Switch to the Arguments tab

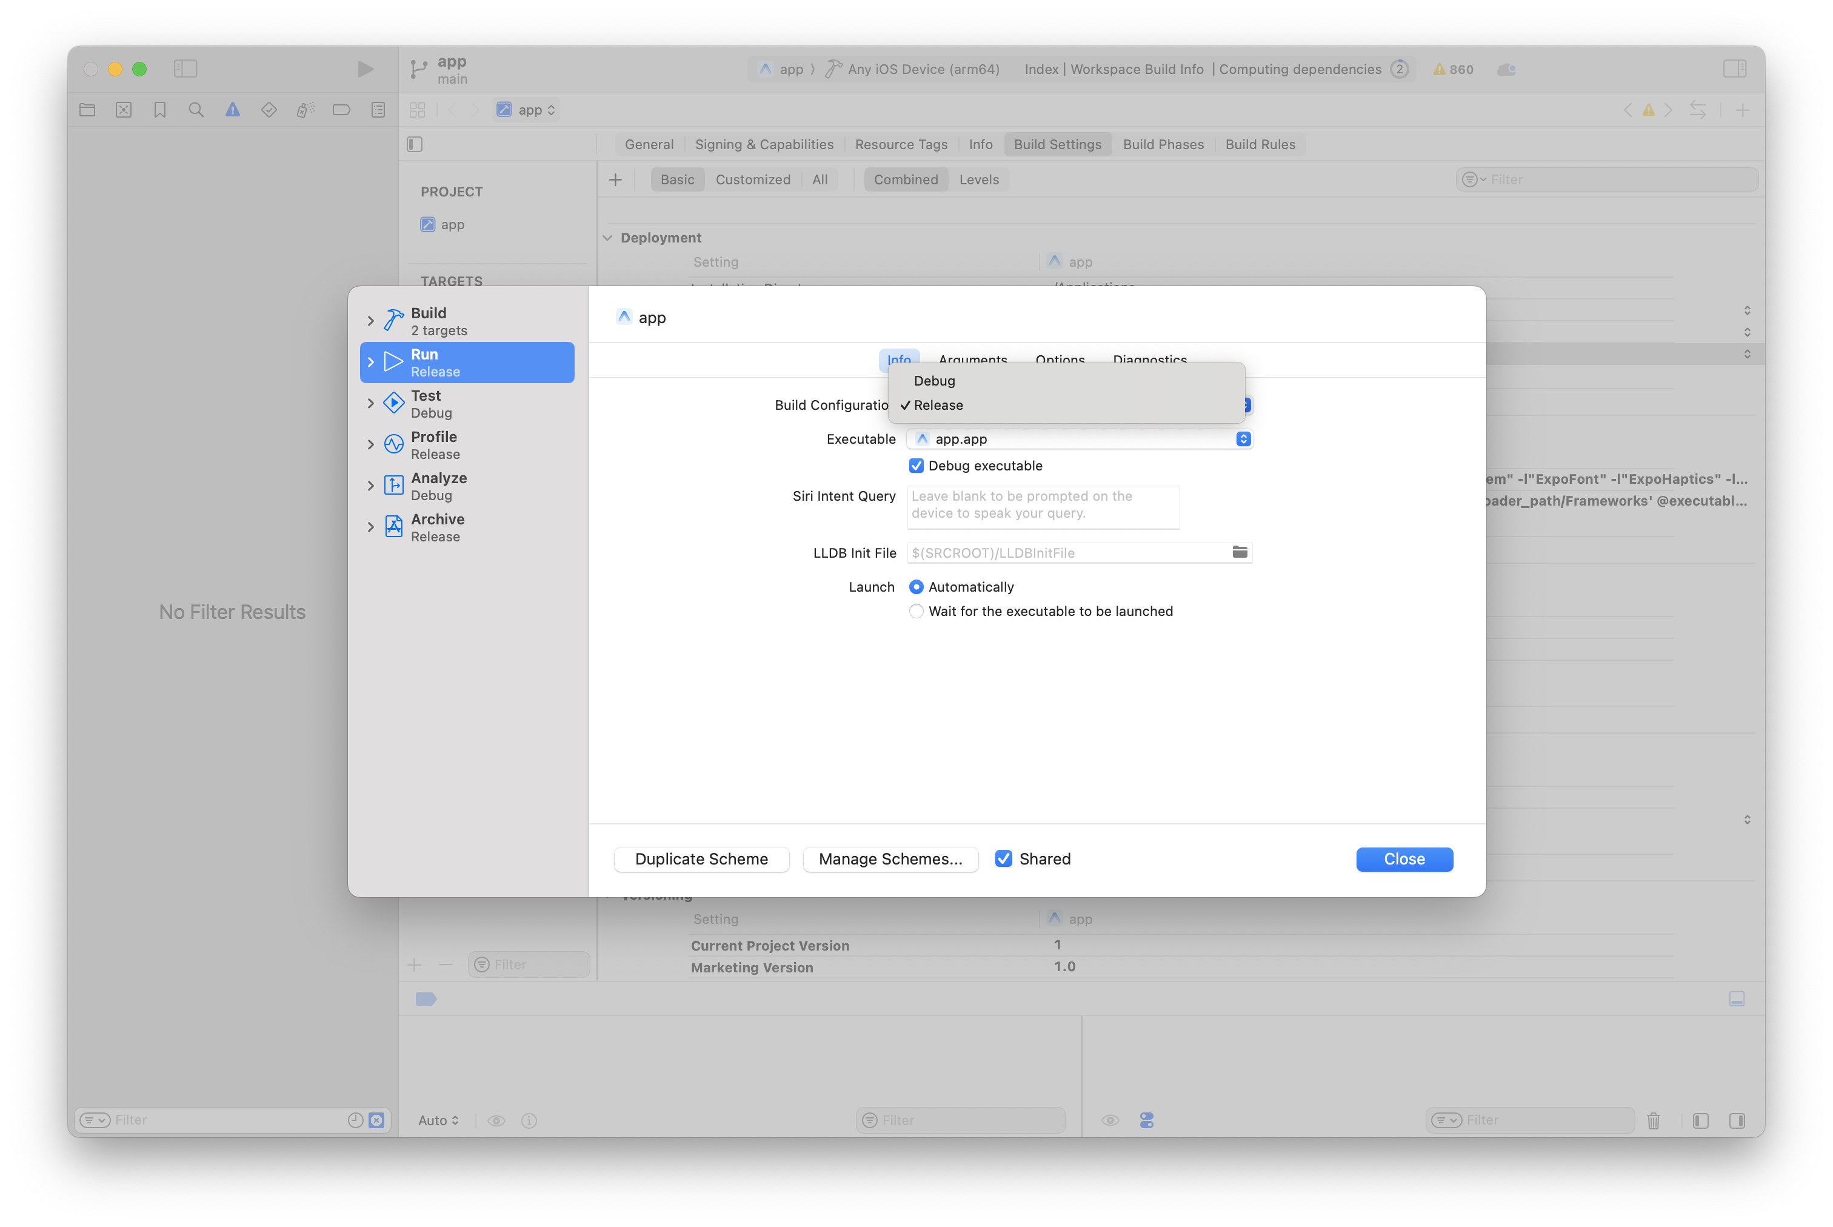pyautogui.click(x=972, y=360)
